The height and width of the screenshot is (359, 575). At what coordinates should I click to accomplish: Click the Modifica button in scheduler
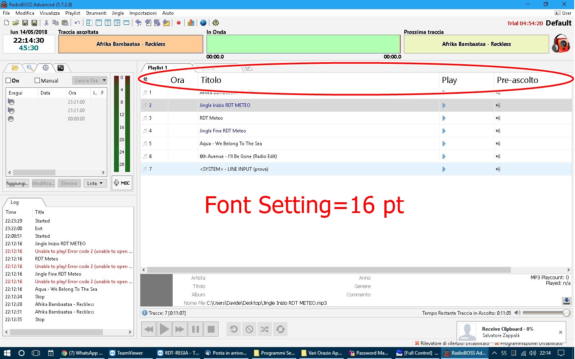[x=43, y=183]
